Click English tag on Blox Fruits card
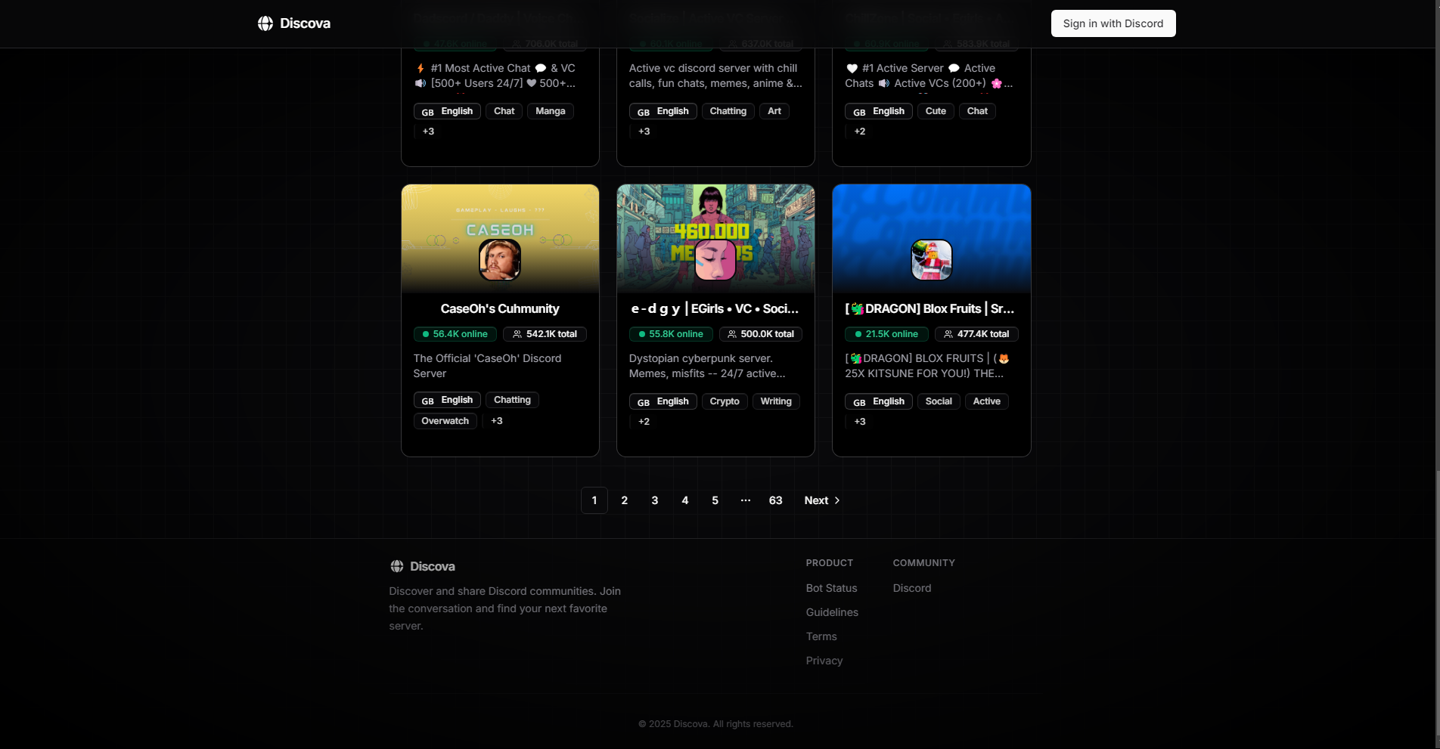1440x749 pixels. click(x=879, y=401)
